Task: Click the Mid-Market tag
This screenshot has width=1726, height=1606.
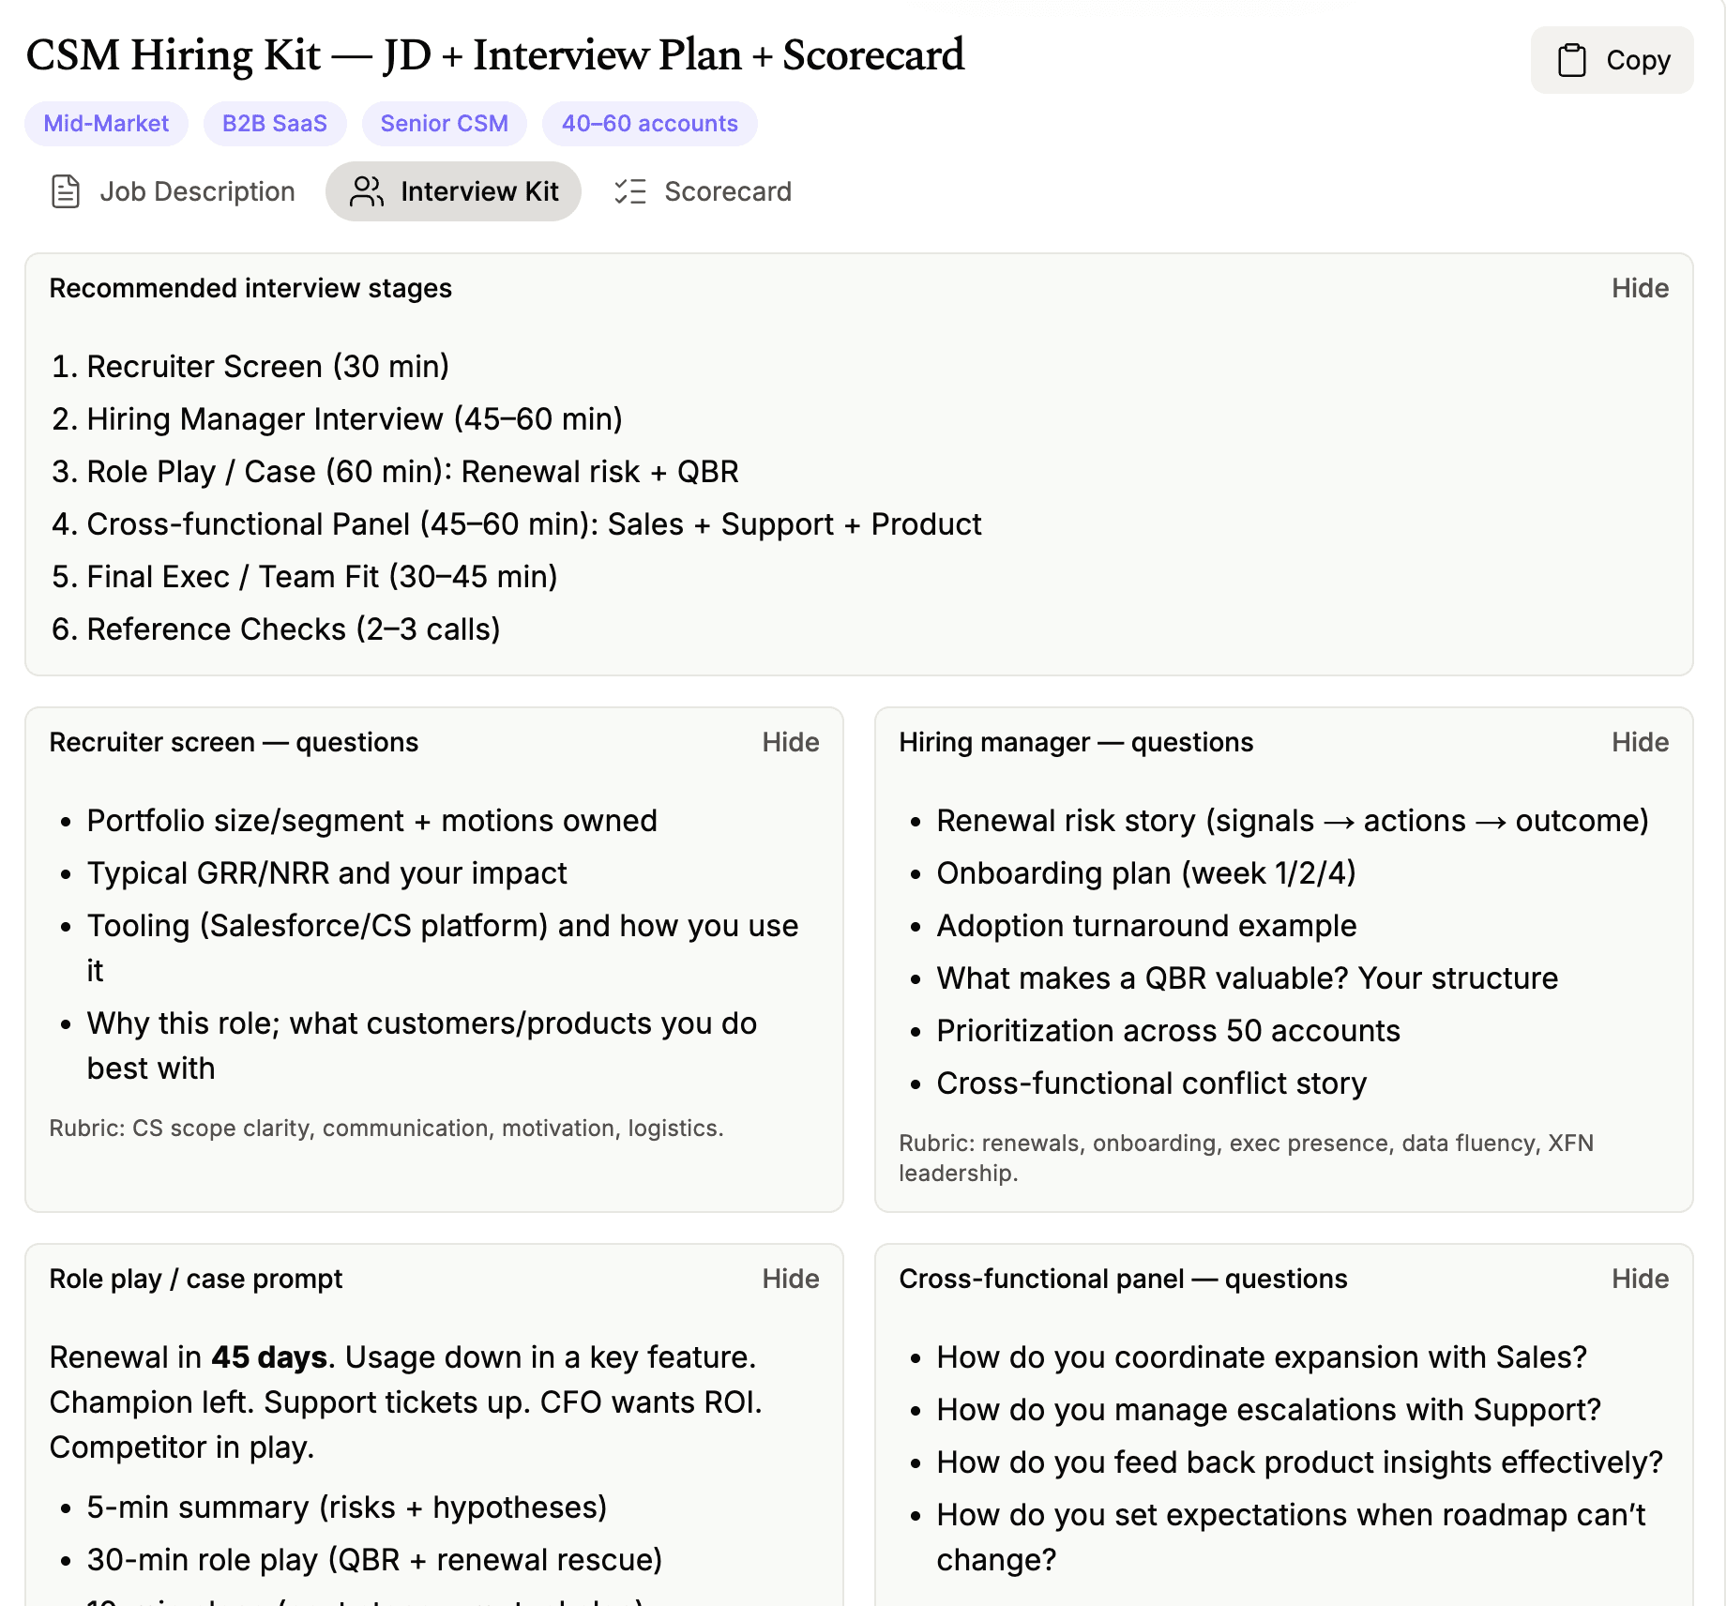Action: pos(106,124)
